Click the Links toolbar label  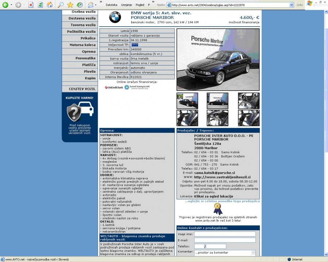[x=300, y=5]
